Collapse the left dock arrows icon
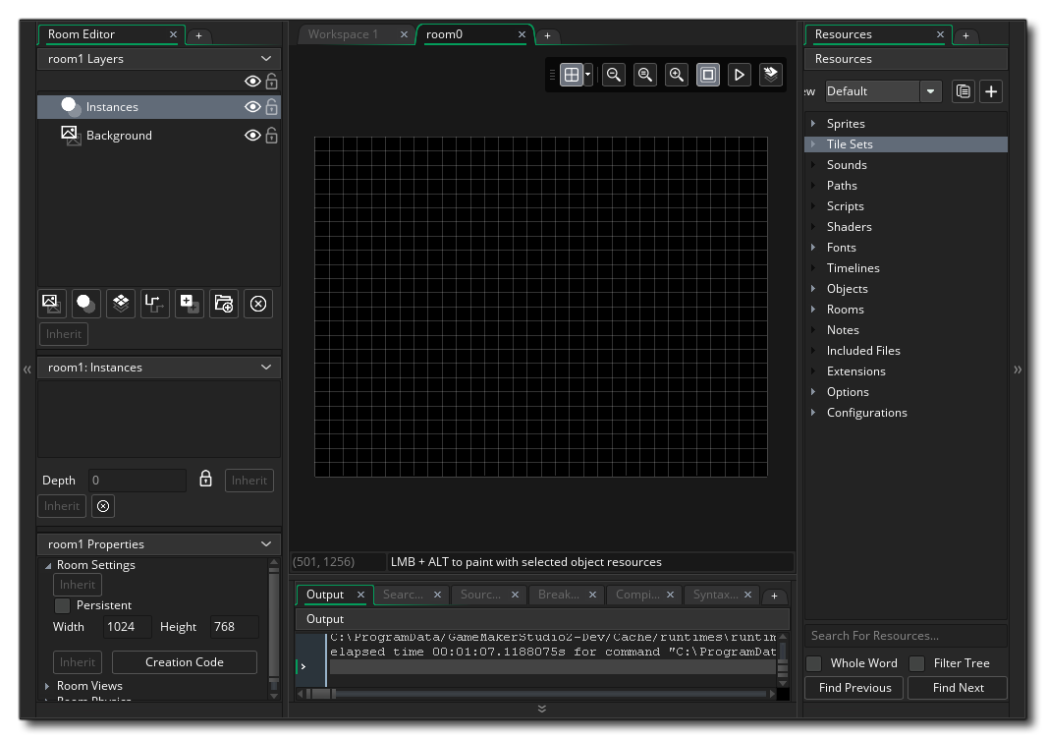The width and height of the screenshot is (1046, 739). (x=28, y=369)
